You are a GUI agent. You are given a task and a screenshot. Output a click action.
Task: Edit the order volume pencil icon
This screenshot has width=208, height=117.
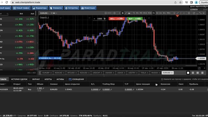coord(43,88)
